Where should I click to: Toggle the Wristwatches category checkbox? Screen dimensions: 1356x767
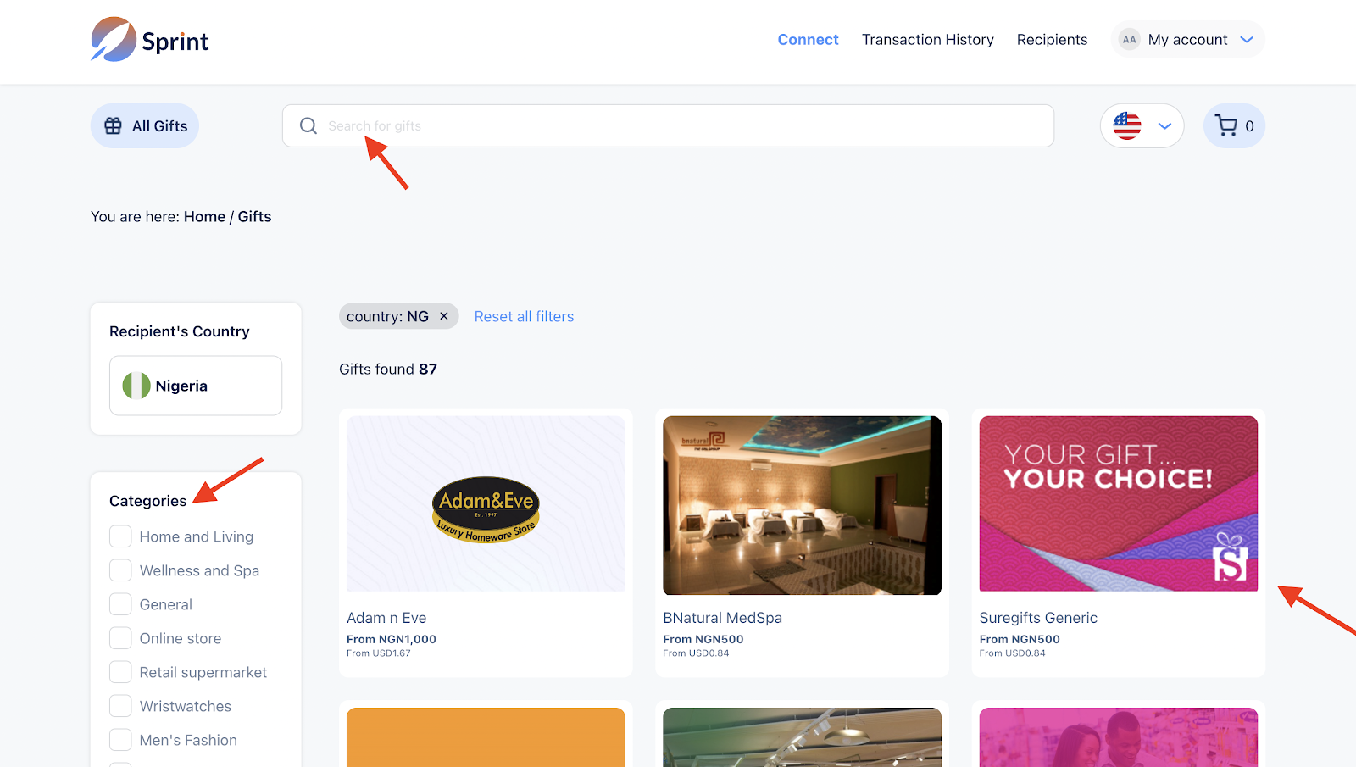tap(120, 706)
